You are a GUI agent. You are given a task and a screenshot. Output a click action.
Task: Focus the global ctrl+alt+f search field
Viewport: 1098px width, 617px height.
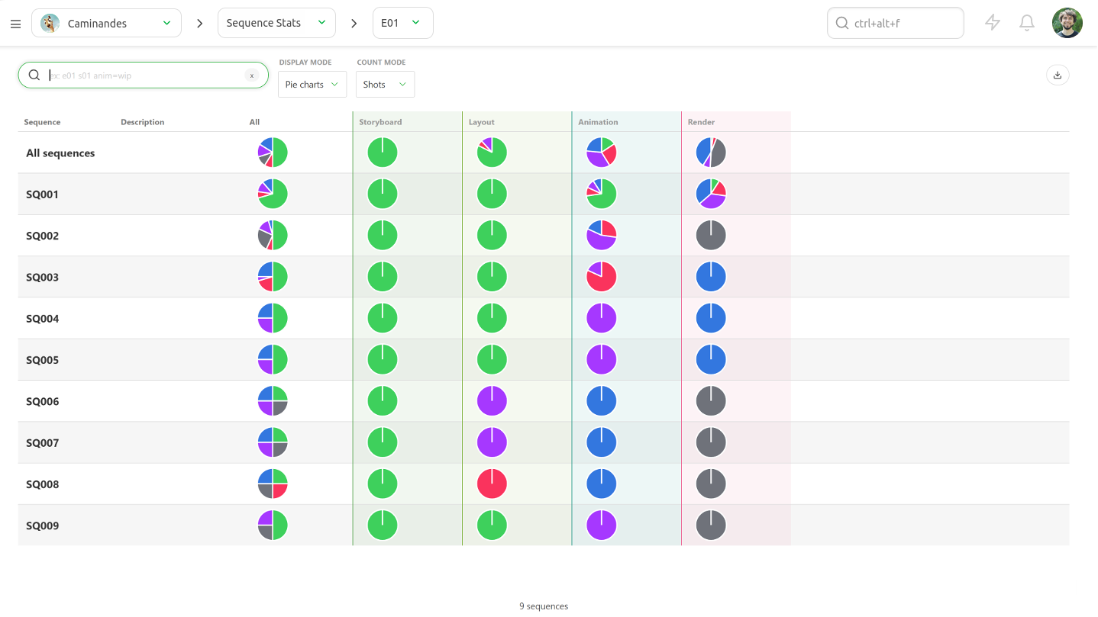[x=901, y=24]
